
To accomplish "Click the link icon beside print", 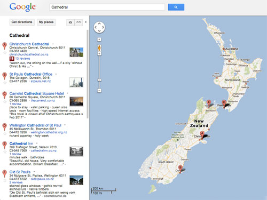I will pos(78,22).
